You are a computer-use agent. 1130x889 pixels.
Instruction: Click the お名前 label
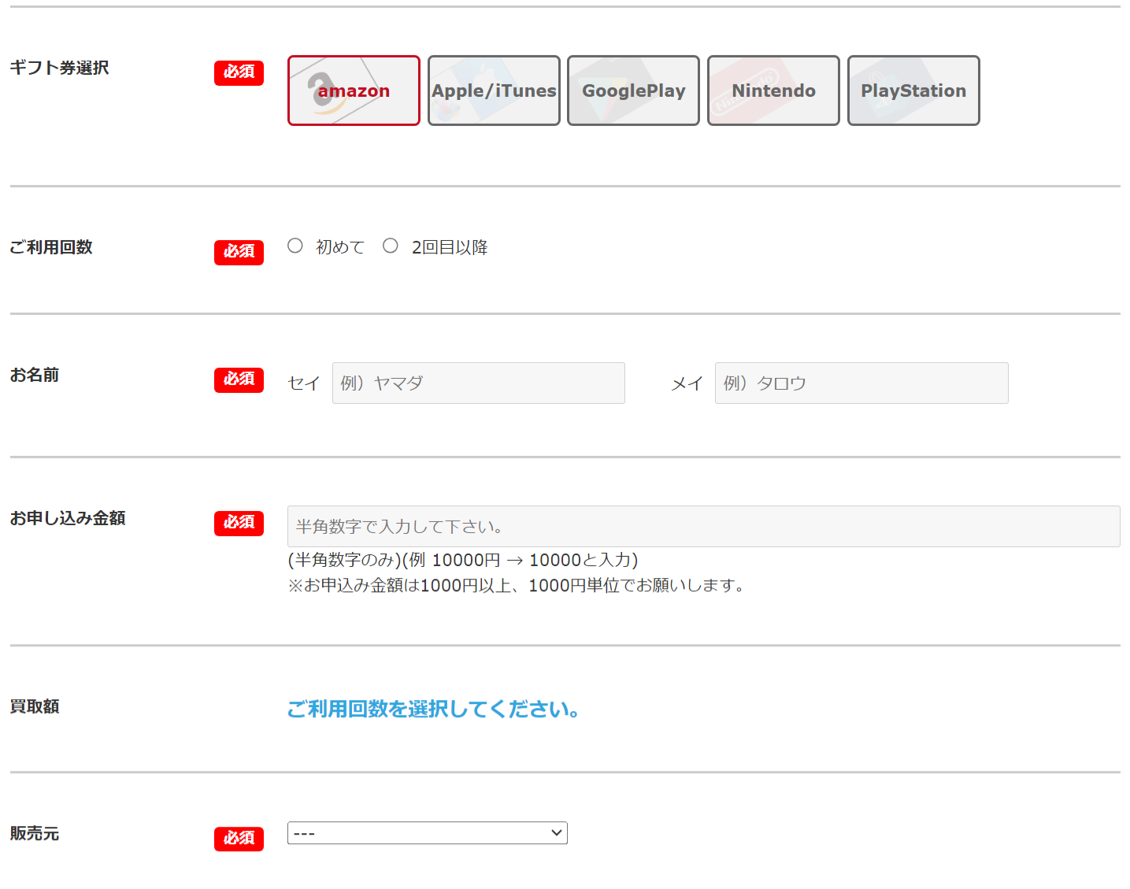(x=35, y=375)
